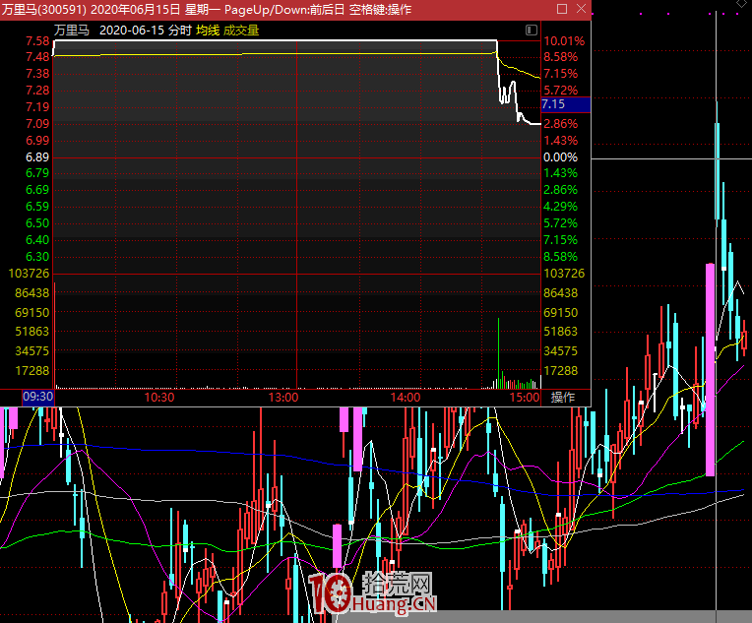This screenshot has height=623, width=752.
Task: Toggle the 成交量 volume label
Action: pyautogui.click(x=242, y=31)
